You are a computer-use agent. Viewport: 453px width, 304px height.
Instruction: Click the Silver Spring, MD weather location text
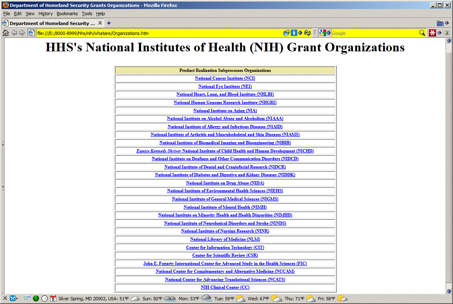93,299
